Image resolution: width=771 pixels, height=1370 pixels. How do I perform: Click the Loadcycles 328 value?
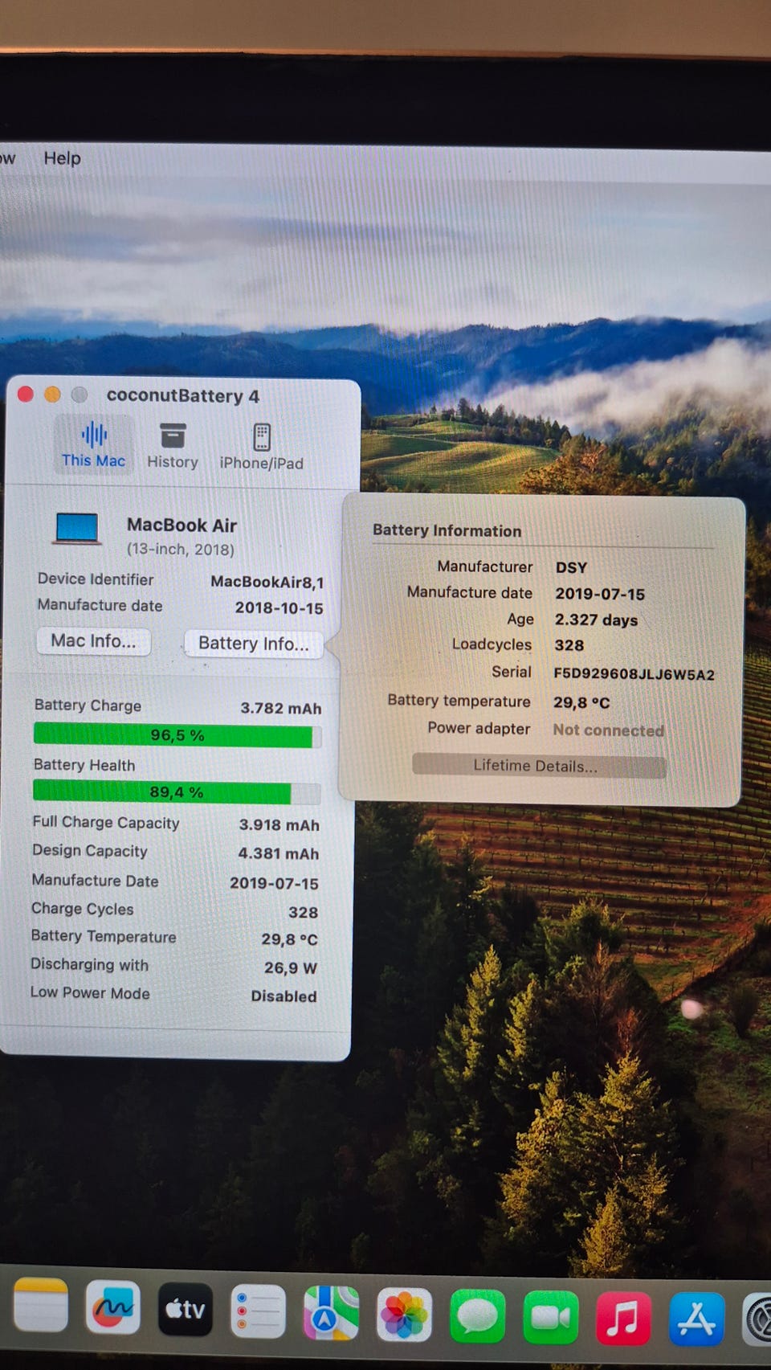[x=569, y=645]
